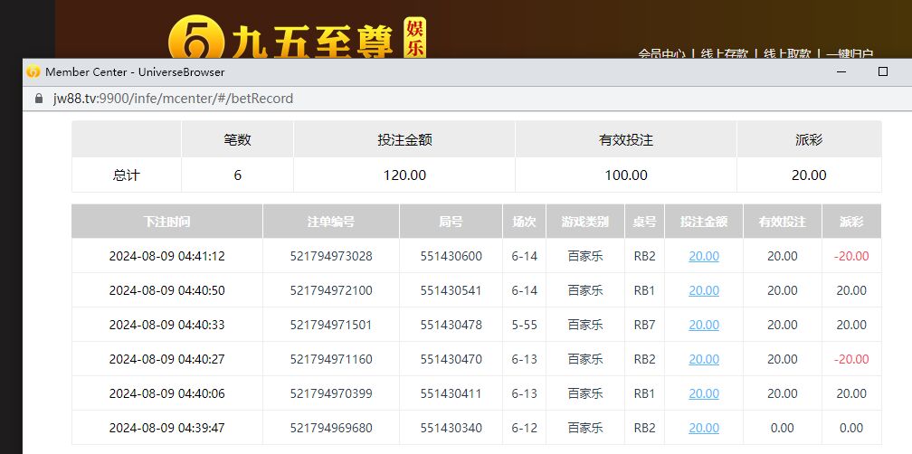Click the 游戏类别 column header
This screenshot has width=912, height=454.
584,222
